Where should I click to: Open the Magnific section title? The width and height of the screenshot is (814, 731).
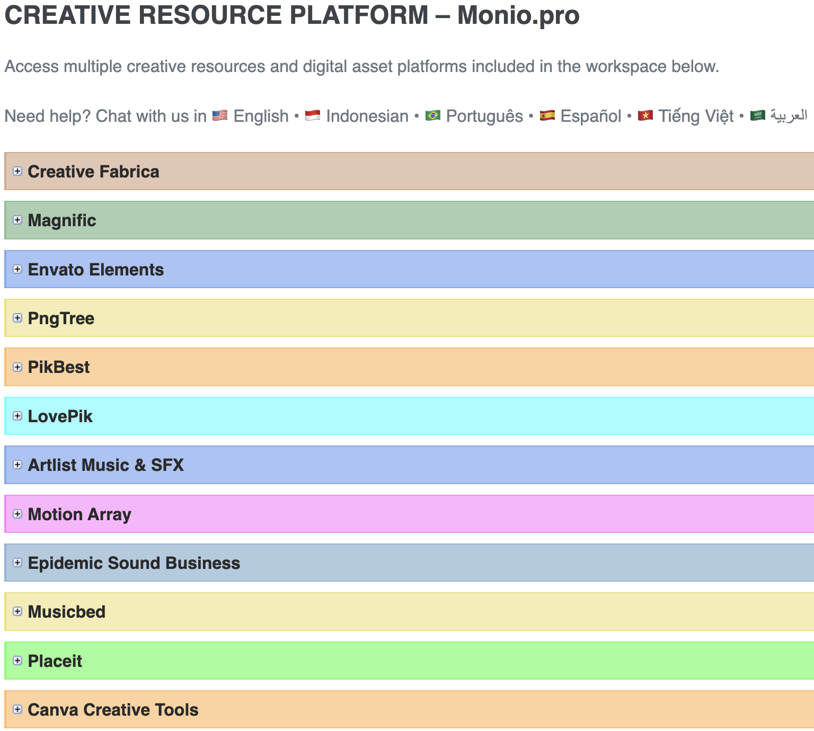coord(62,220)
